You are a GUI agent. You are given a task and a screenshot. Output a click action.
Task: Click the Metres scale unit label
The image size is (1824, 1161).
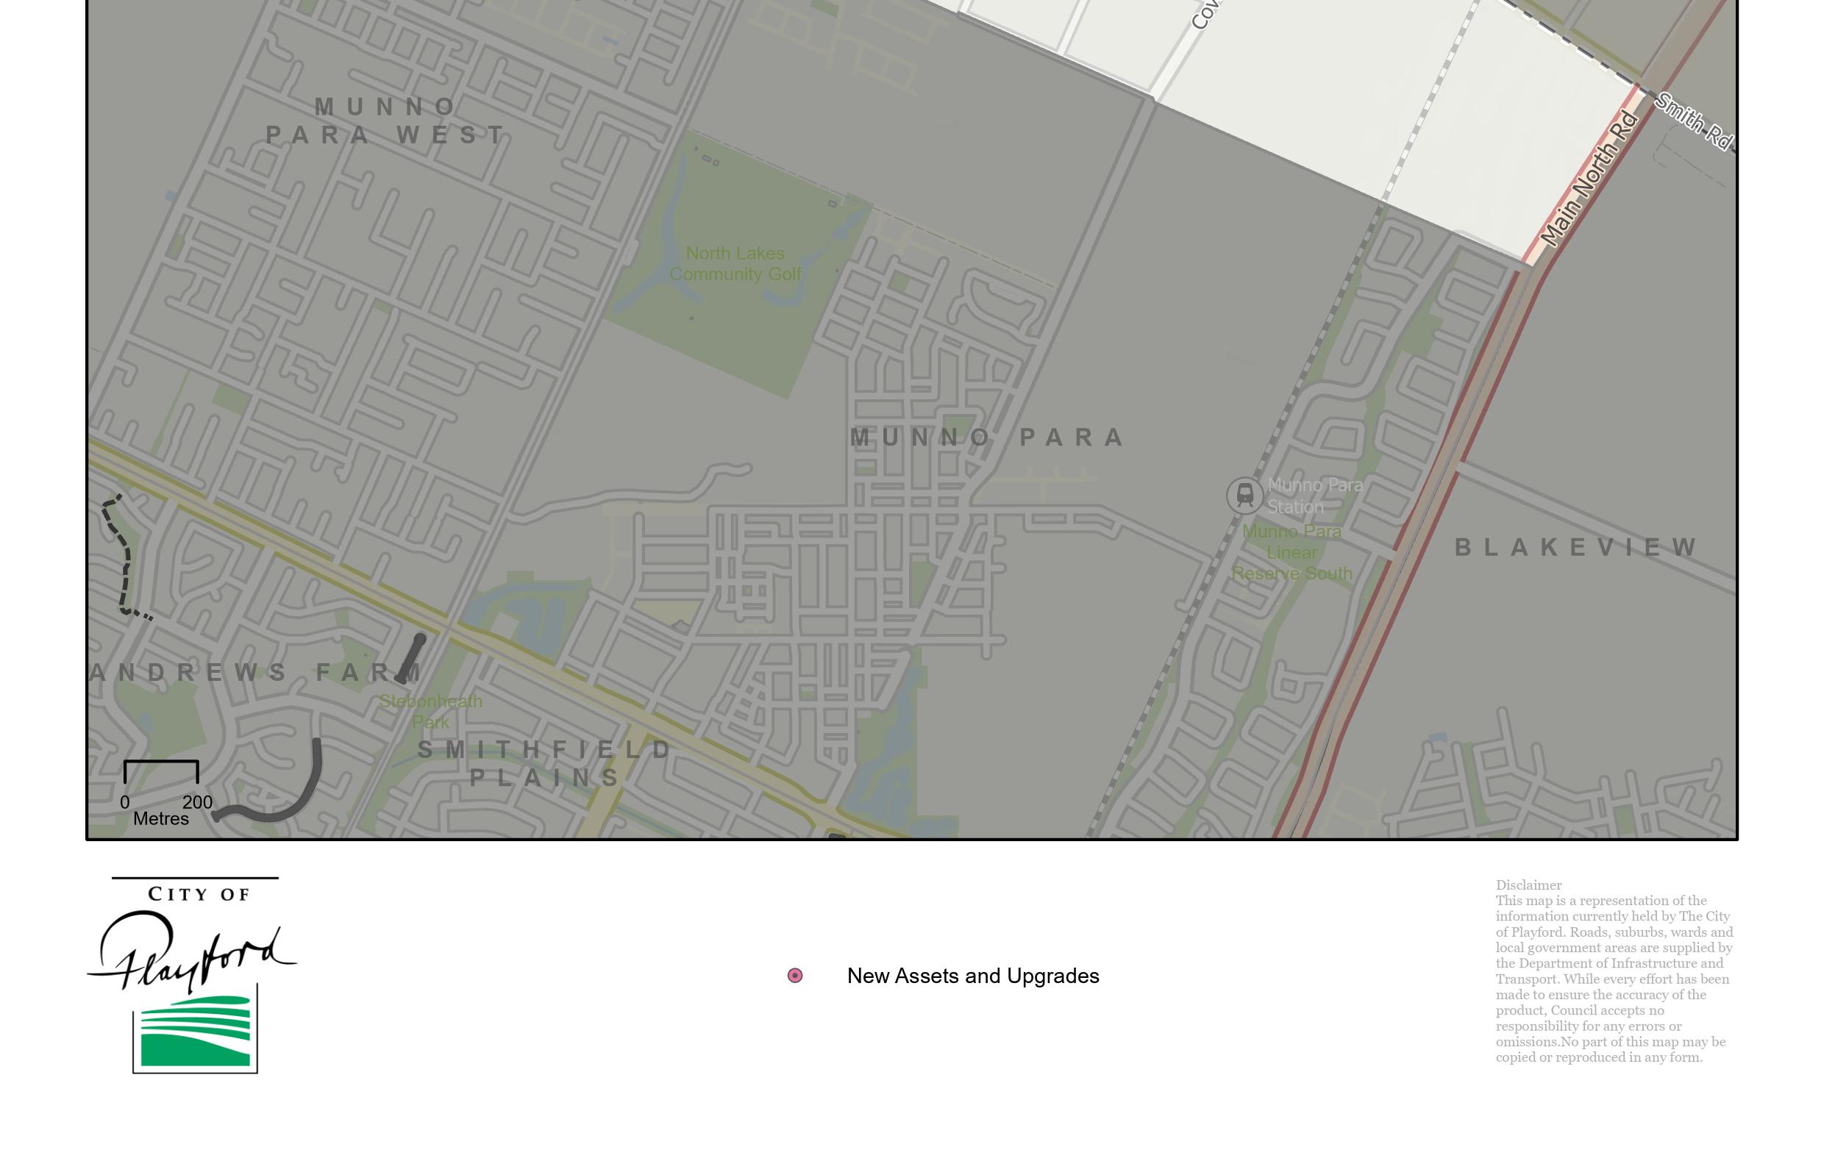[x=160, y=818]
